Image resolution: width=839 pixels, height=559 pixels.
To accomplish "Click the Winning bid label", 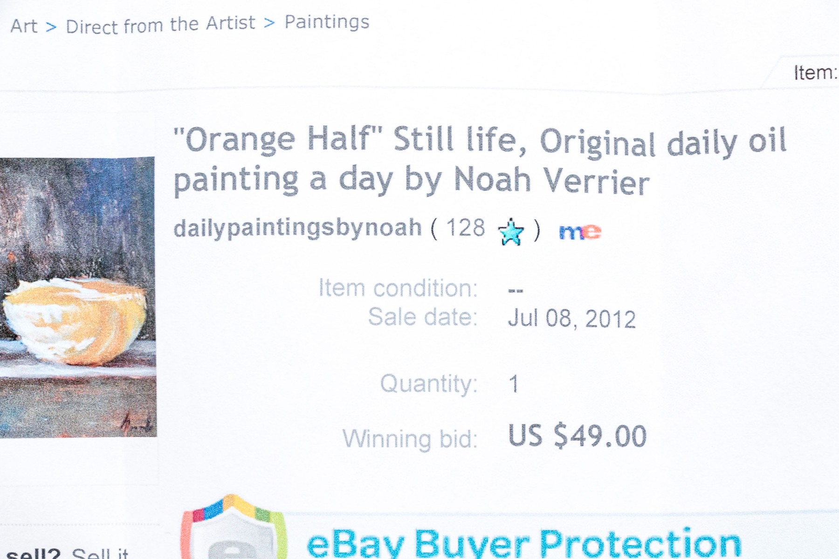I will [x=410, y=439].
